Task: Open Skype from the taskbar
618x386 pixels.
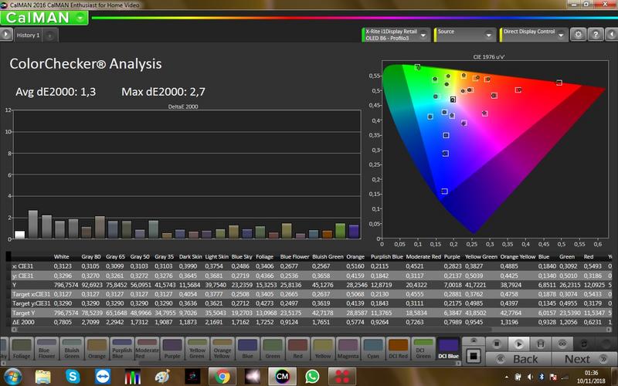Action: click(73, 377)
